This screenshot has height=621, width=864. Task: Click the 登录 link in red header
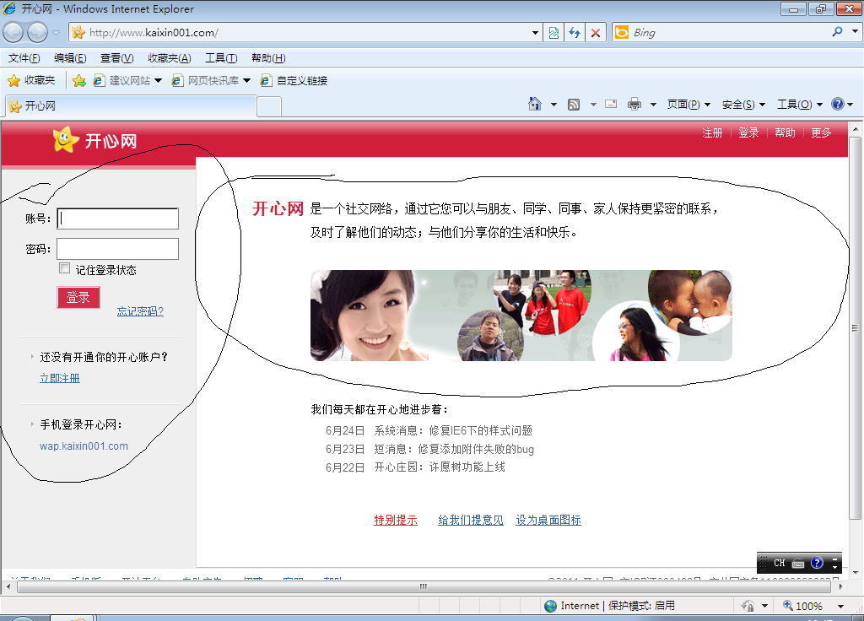point(748,132)
